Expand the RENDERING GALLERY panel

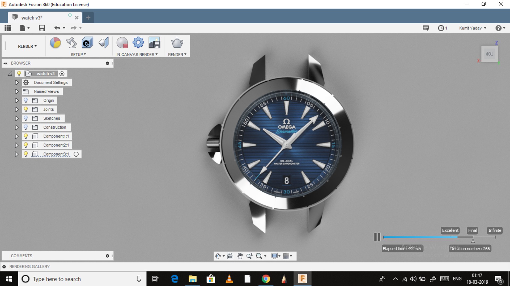point(4,266)
